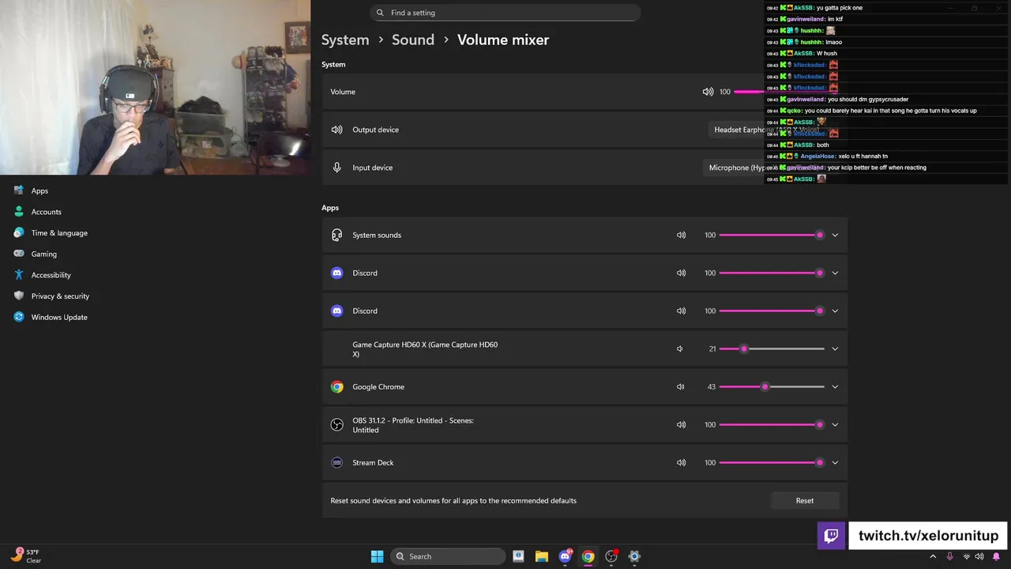Click the taskbar microphone tray icon
This screenshot has width=1011, height=569.
point(949,556)
